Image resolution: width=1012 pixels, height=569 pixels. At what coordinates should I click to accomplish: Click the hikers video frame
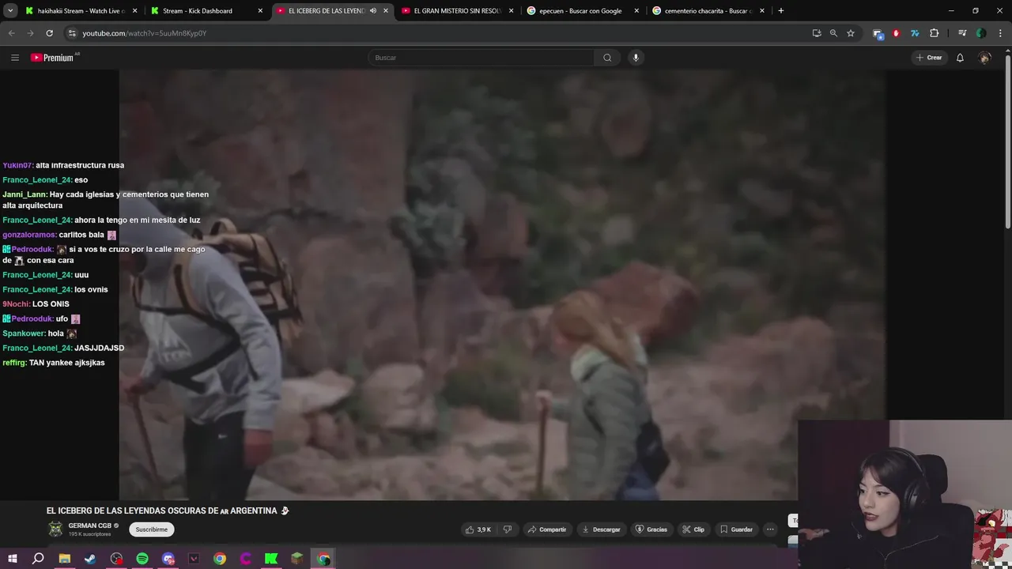(x=502, y=284)
